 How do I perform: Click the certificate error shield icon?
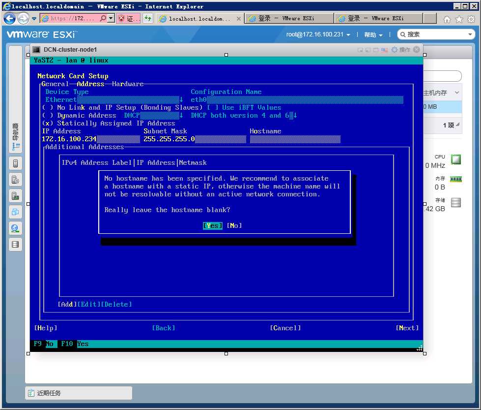click(x=121, y=18)
